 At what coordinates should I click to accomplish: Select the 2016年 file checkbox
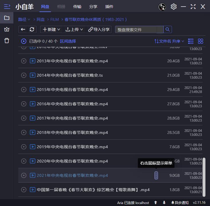point(24,104)
